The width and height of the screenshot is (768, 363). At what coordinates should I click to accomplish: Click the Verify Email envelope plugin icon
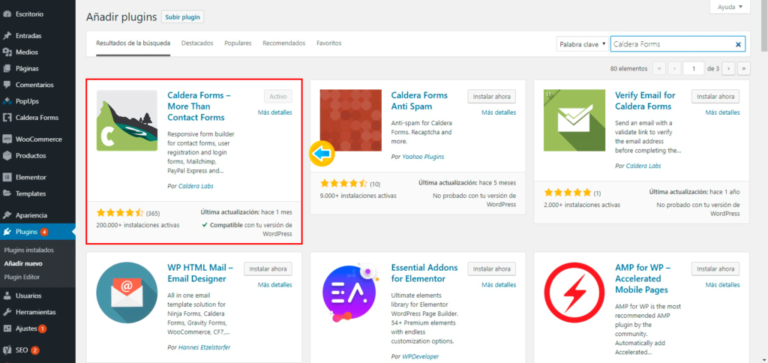(574, 120)
